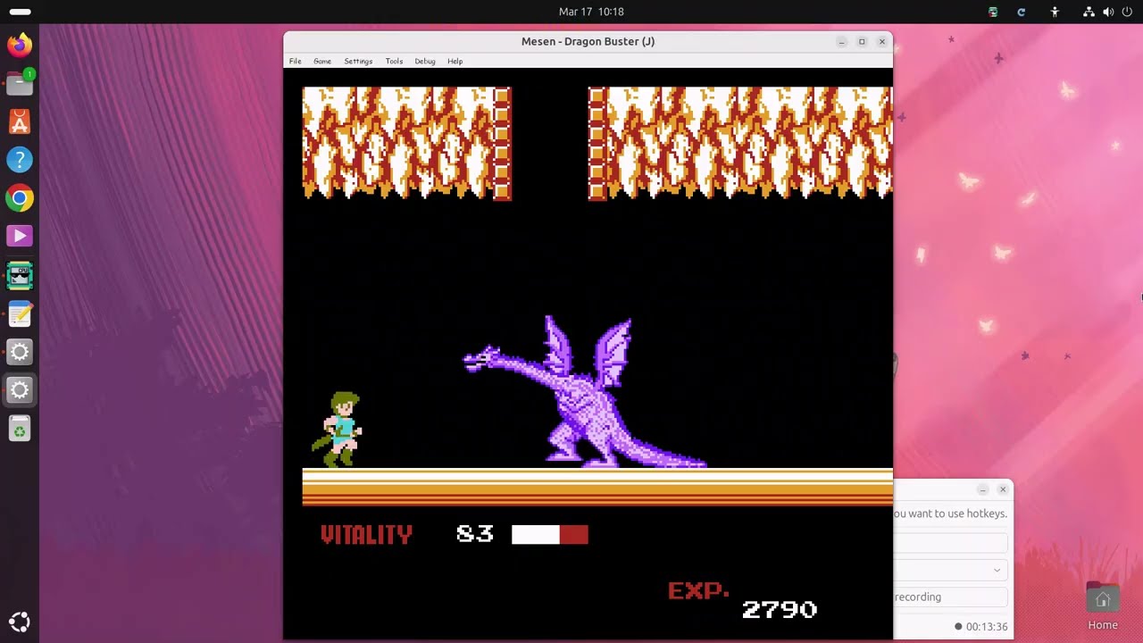Click the highlighted lower gear dock icon

click(x=20, y=390)
